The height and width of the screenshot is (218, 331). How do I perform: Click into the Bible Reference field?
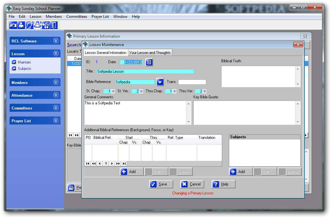point(135,82)
